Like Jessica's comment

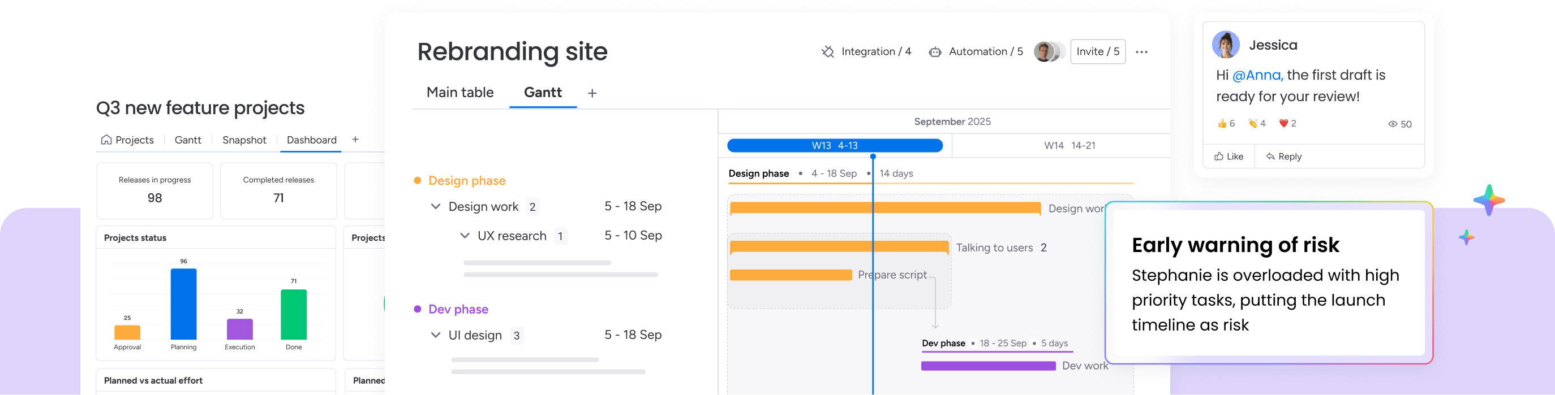click(x=1228, y=157)
